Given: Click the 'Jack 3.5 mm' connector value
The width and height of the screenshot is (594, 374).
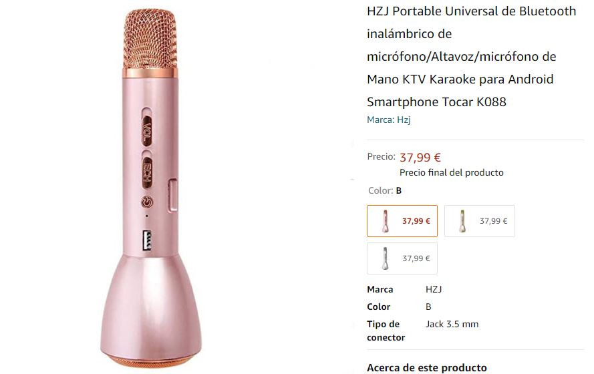Looking at the screenshot, I should [x=452, y=325].
